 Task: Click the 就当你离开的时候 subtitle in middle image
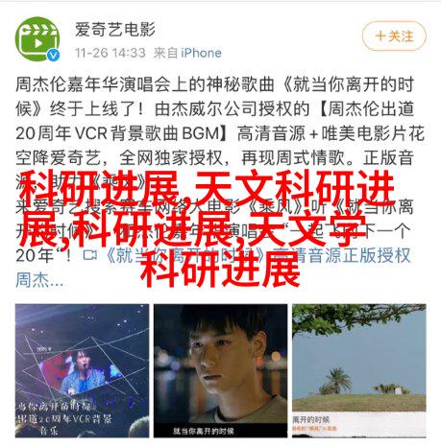[203, 431]
